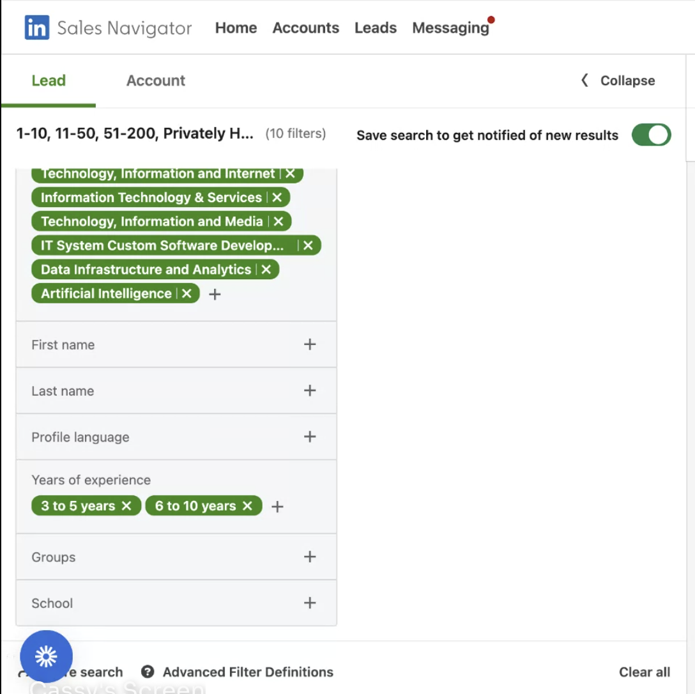Image resolution: width=695 pixels, height=694 pixels.
Task: Switch to the Account tab
Action: click(x=156, y=81)
